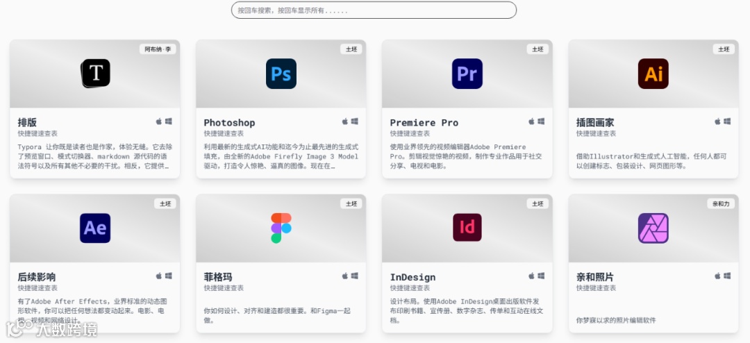The image size is (750, 343).
Task: Open the 后续影响 card title
Action: point(37,277)
